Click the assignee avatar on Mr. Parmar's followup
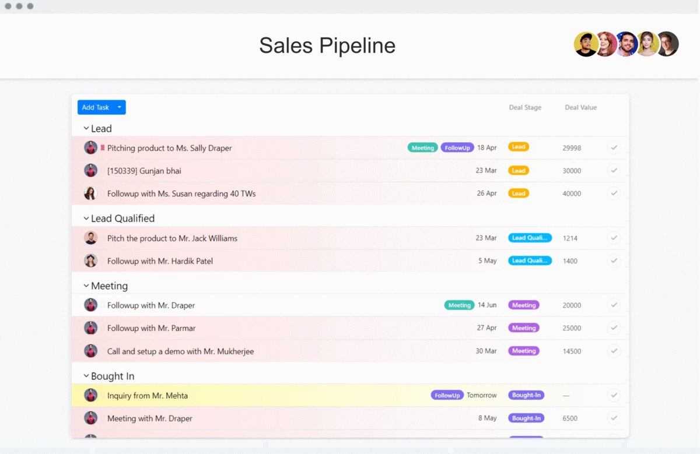 coord(90,328)
